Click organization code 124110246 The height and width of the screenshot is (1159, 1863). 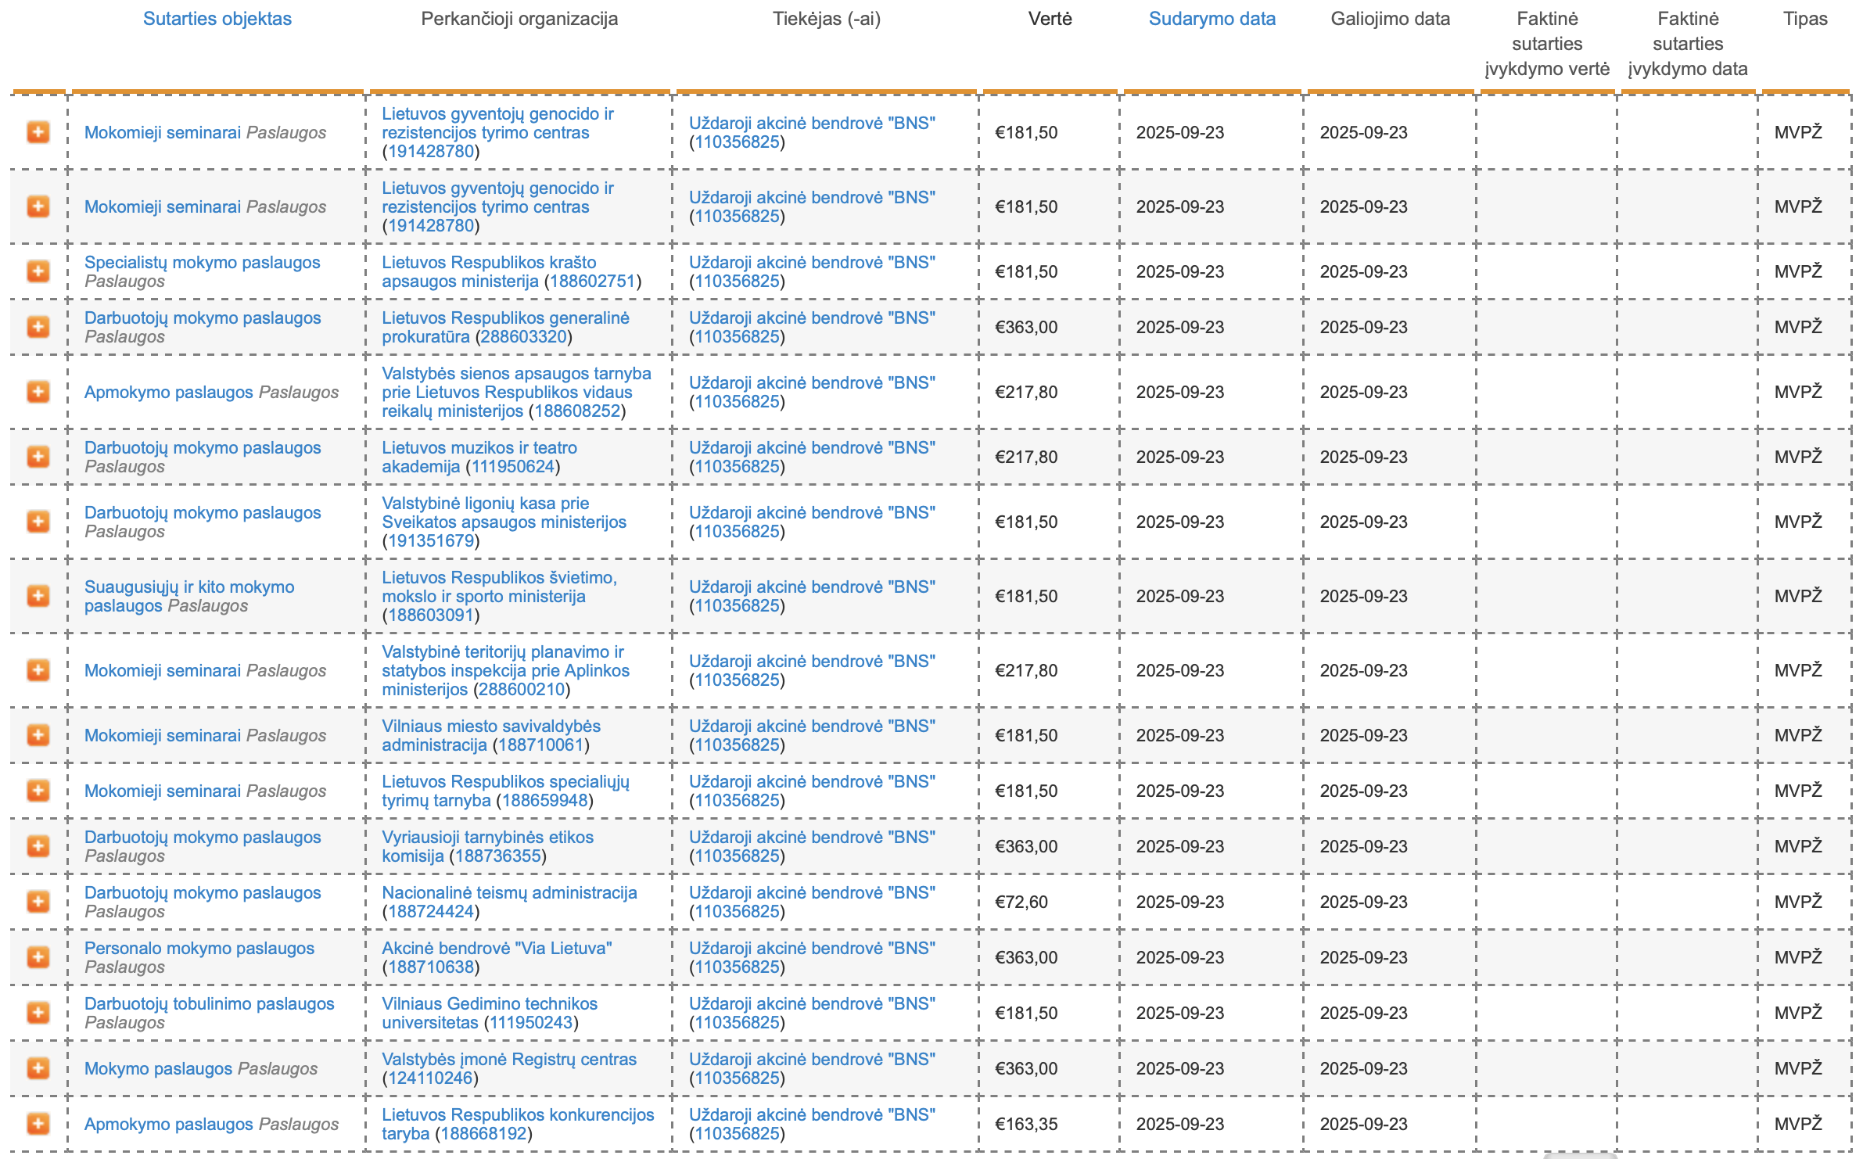(430, 1078)
